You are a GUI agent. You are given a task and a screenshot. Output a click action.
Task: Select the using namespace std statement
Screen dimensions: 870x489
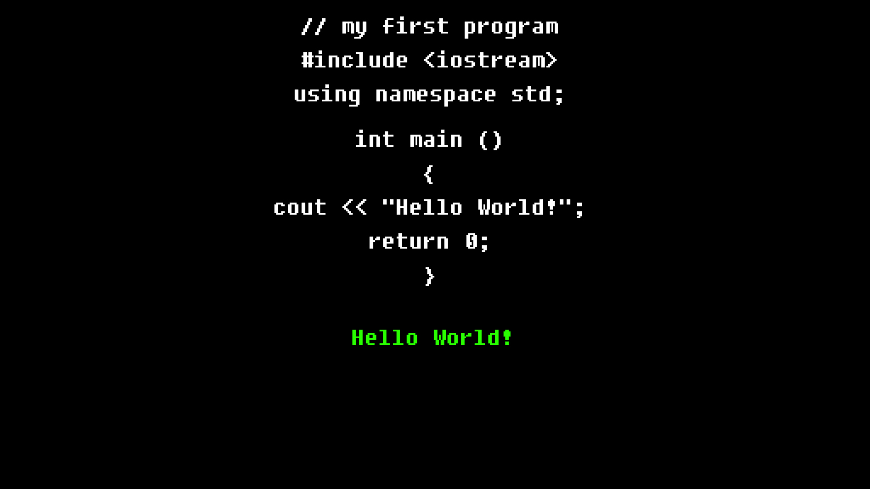point(429,94)
